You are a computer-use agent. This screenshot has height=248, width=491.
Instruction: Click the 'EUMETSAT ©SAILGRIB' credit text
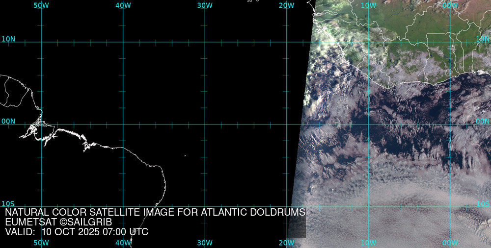[x=58, y=223]
